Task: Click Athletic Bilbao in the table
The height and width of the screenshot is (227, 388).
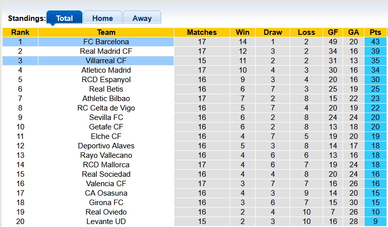Action: [x=106, y=99]
